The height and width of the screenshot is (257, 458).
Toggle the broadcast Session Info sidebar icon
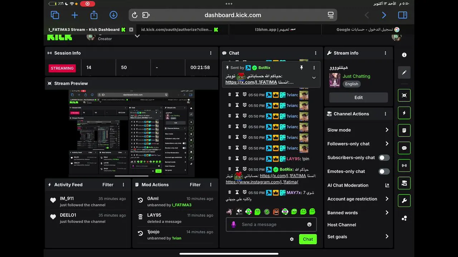(404, 166)
